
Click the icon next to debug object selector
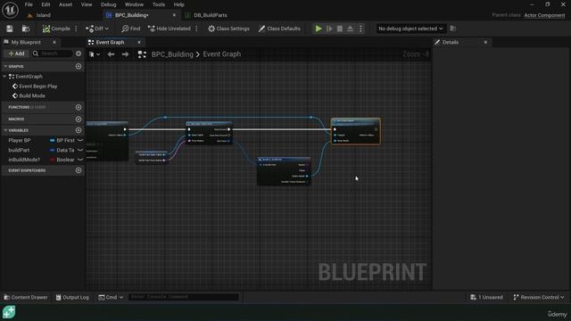(x=453, y=29)
